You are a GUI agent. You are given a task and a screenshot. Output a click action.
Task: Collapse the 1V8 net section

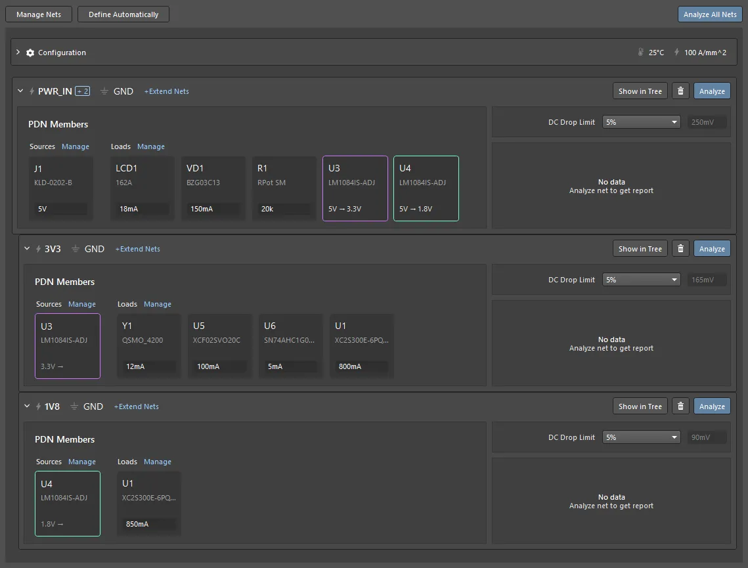27,406
